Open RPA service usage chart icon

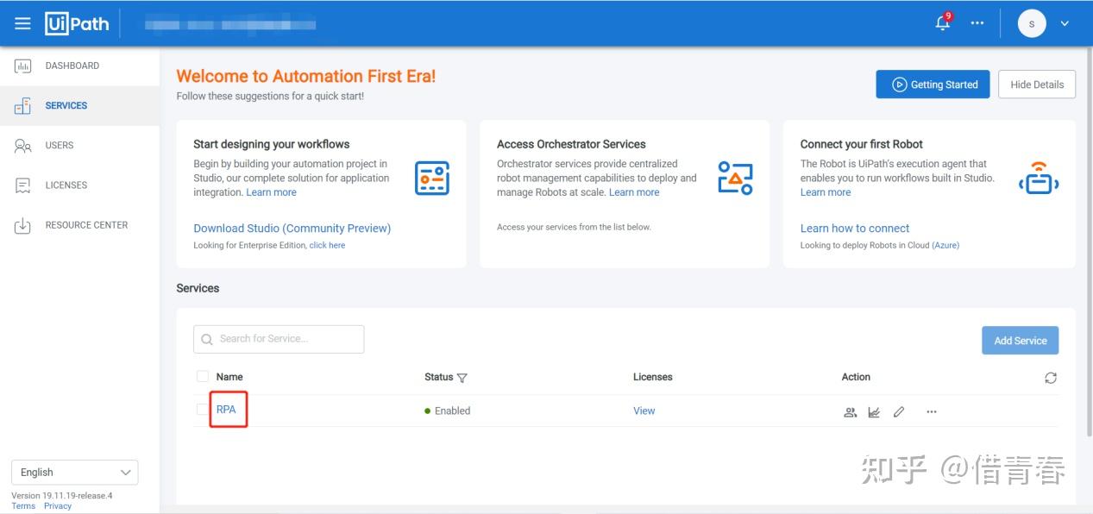coord(874,412)
